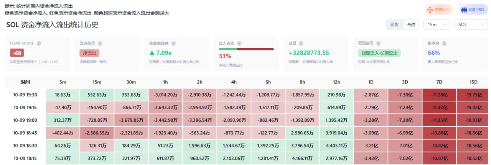The width and height of the screenshot is (491, 165).
Task: Switch to the 现货 tab
Action: click(x=394, y=25)
